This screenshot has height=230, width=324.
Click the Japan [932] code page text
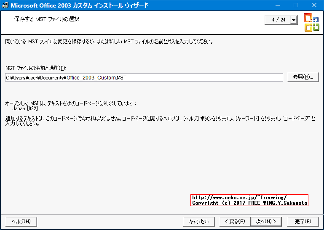(x=25, y=108)
